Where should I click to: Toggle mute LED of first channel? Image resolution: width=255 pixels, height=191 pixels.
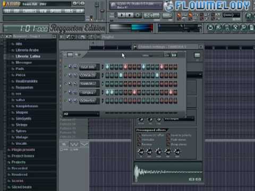coord(65,67)
